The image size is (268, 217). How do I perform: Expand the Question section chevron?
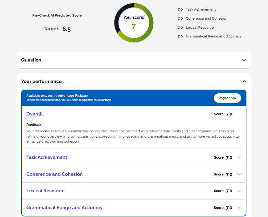point(244,60)
